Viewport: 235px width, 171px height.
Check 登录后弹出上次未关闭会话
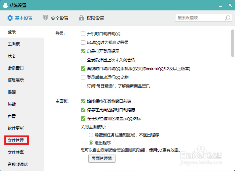[x=83, y=60]
